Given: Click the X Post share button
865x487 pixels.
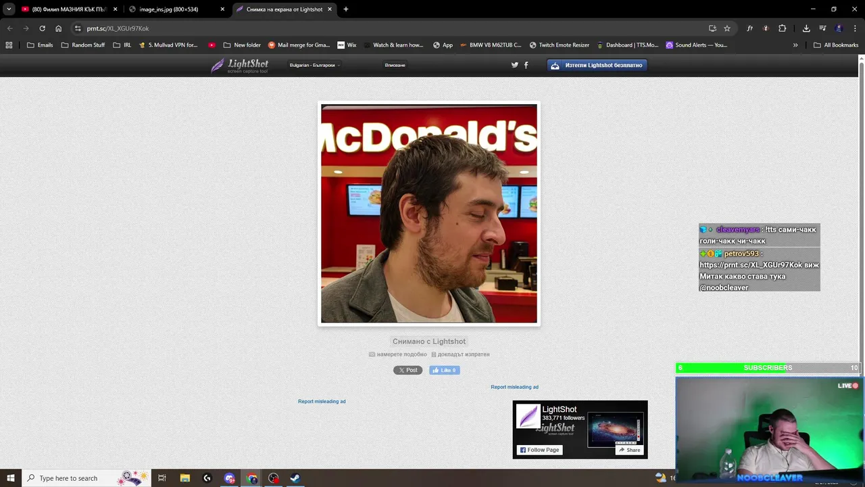Looking at the screenshot, I should click(407, 370).
